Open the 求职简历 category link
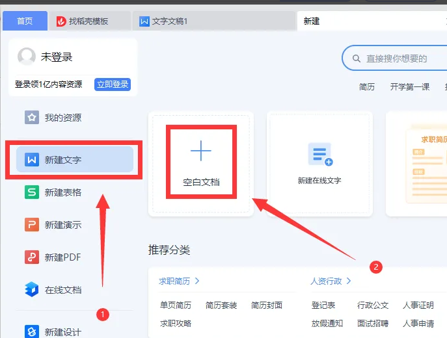 [x=174, y=281]
